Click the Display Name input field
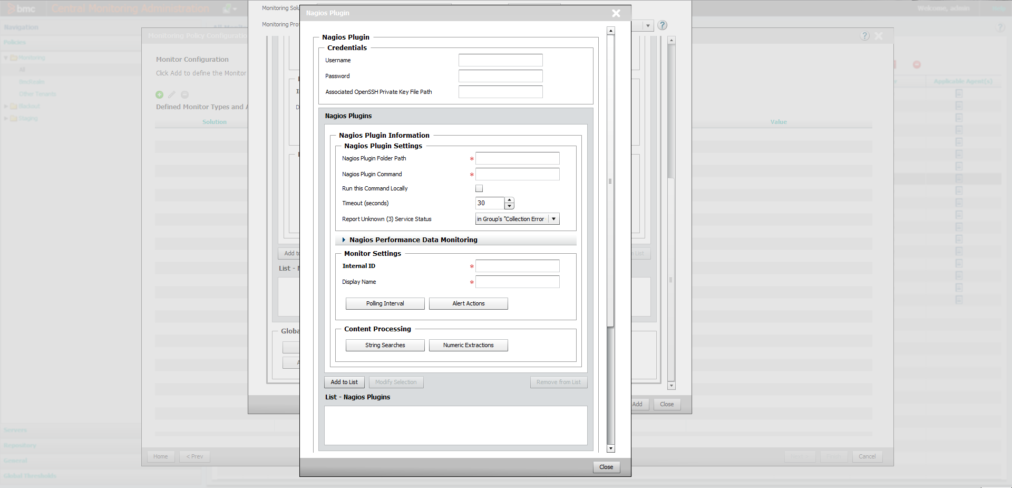The width and height of the screenshot is (1012, 488). (517, 282)
